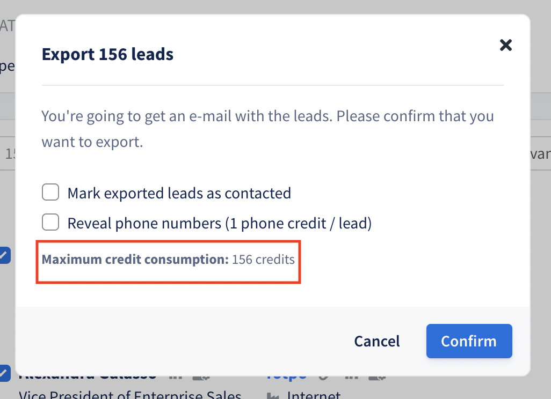Click the company details icon after Yotpo's LinkedIn

click(x=377, y=378)
